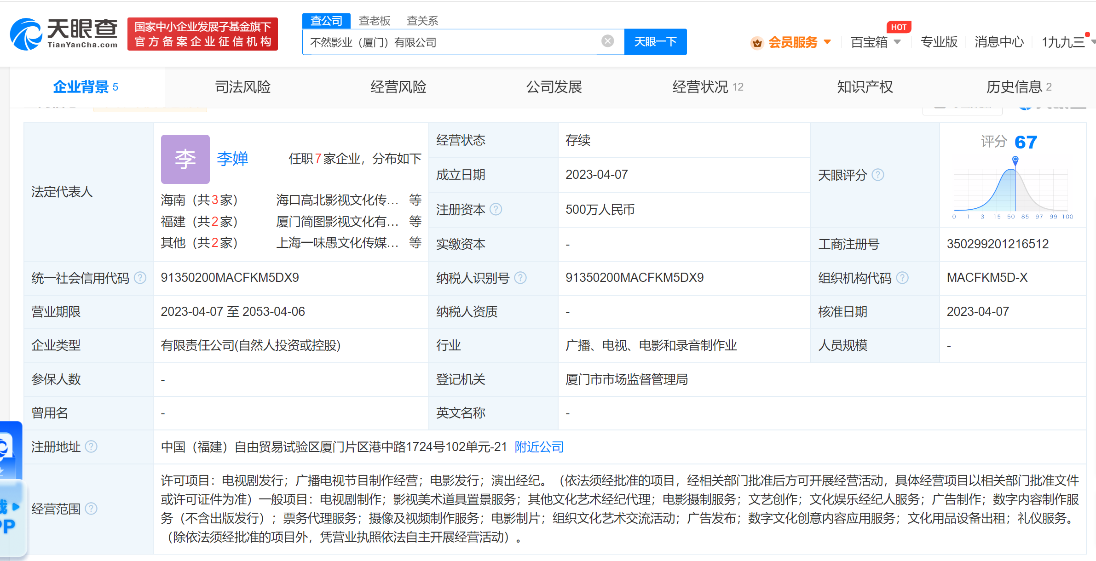Click help icon next to 统一社会信用代码
Screen dimensions: 1096x561
coord(139,278)
